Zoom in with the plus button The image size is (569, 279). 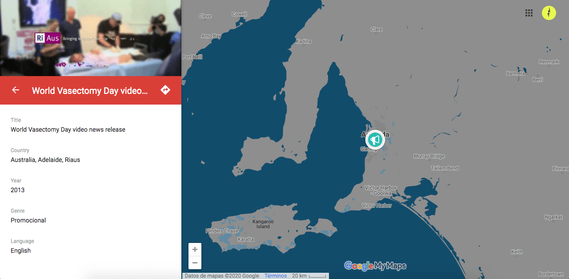pos(195,250)
